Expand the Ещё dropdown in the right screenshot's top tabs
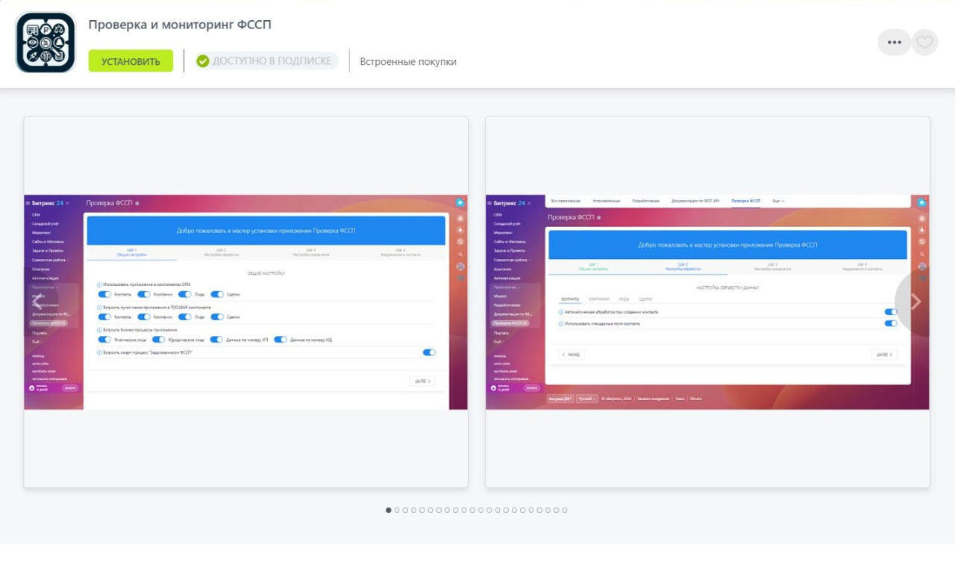The height and width of the screenshot is (586, 955). pos(778,201)
